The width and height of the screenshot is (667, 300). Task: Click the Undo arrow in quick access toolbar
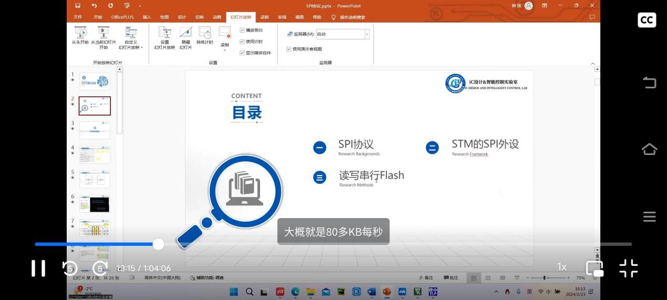click(94, 6)
